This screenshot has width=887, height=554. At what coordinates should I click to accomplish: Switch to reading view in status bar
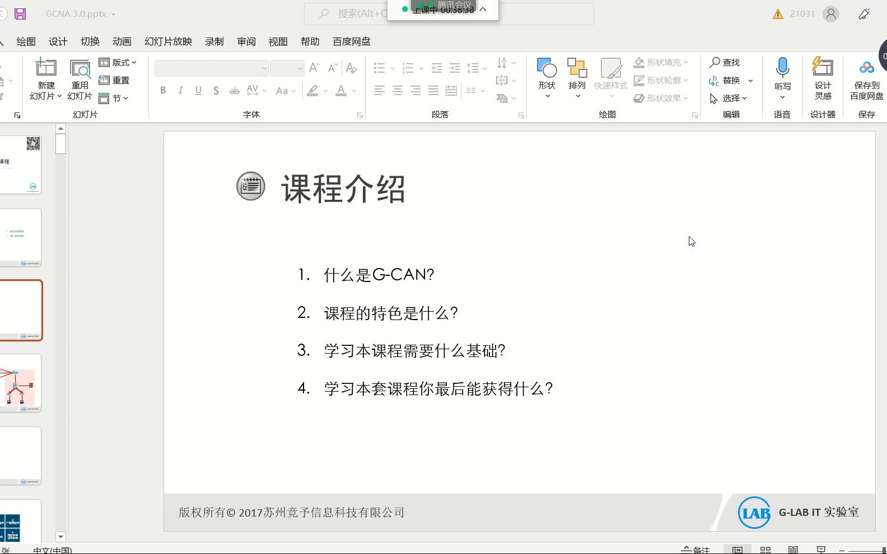pos(793,550)
